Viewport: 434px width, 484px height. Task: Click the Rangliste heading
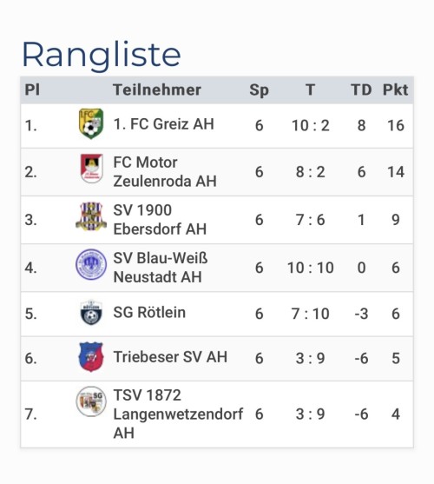pyautogui.click(x=102, y=56)
